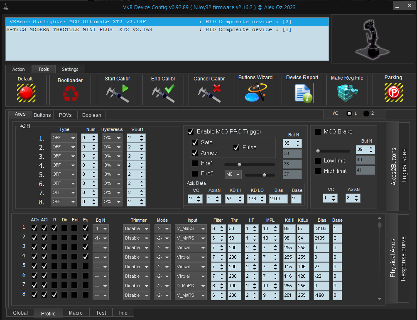This screenshot has width=417, height=320.
Task: Enable the MCG Brake checkbox
Action: coord(318,132)
